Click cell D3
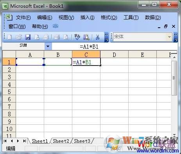The height and width of the screenshot is (154, 181). click(114, 77)
